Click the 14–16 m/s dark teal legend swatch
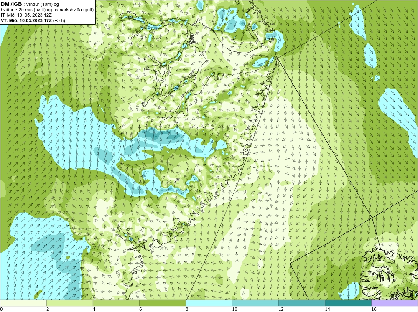 (348, 303)
